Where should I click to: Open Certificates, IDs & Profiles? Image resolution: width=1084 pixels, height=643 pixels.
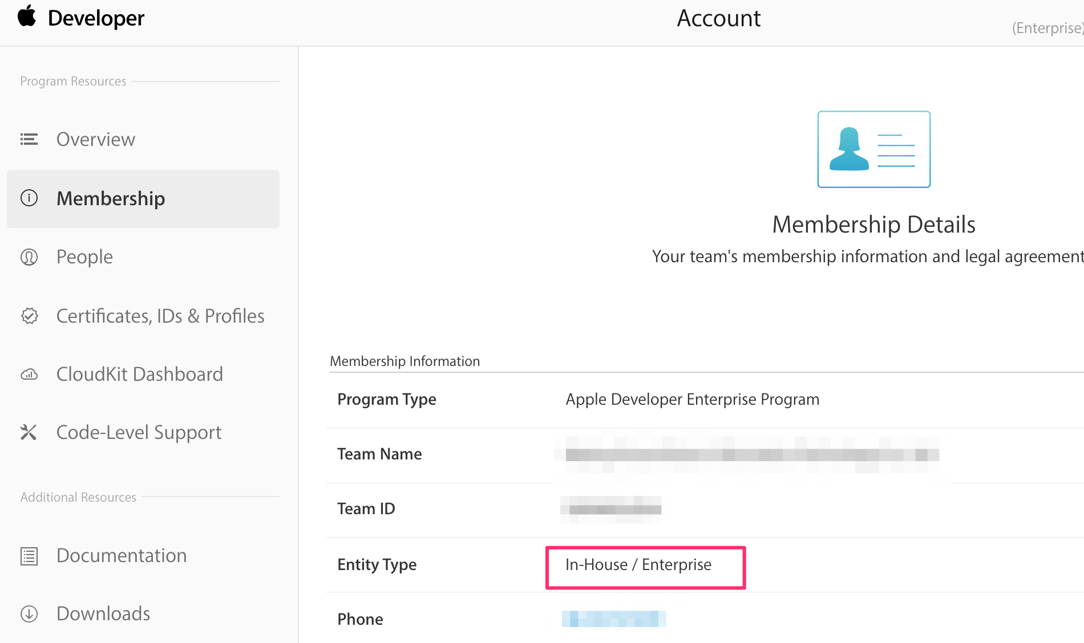[160, 316]
